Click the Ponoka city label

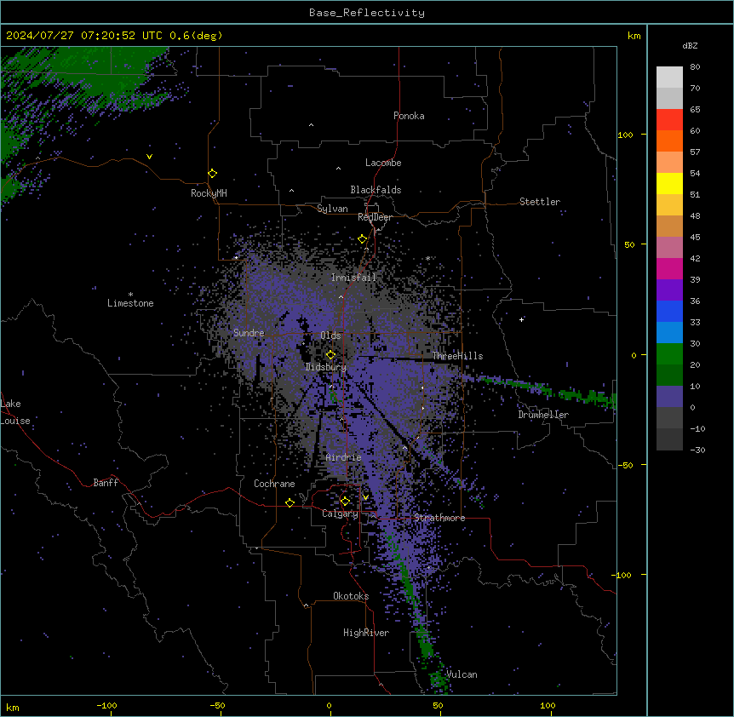click(409, 116)
